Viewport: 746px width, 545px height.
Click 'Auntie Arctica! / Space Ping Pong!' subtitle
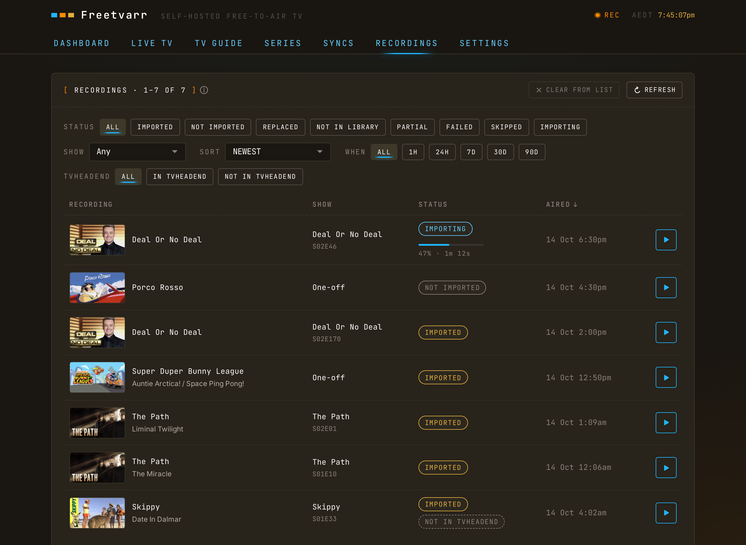coord(188,384)
